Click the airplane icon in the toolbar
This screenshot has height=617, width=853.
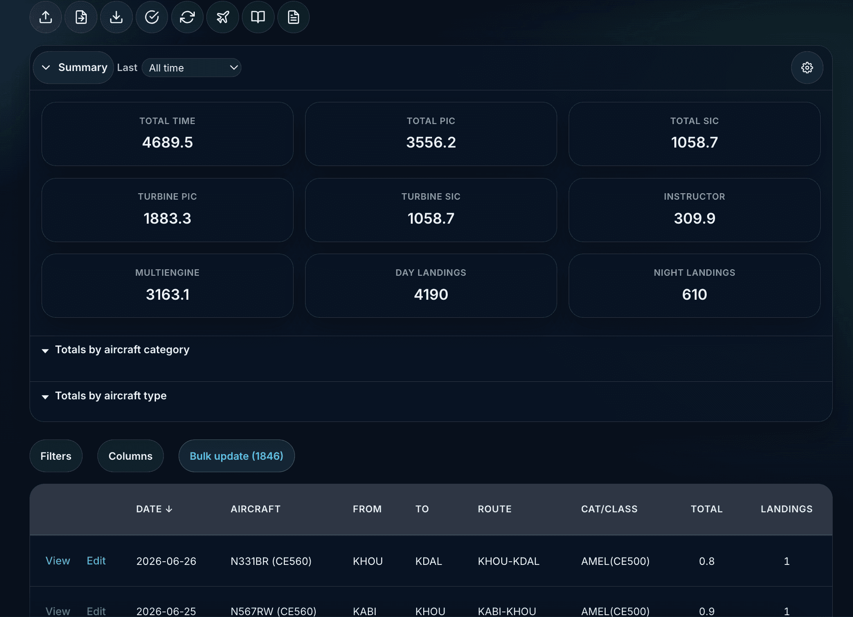(x=223, y=17)
